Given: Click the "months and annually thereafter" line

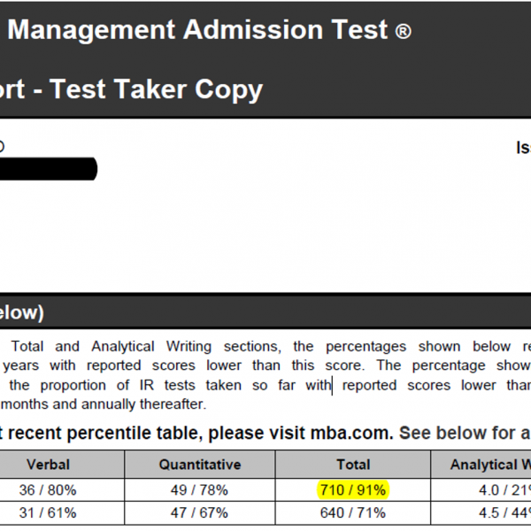Looking at the screenshot, I should pos(103,404).
